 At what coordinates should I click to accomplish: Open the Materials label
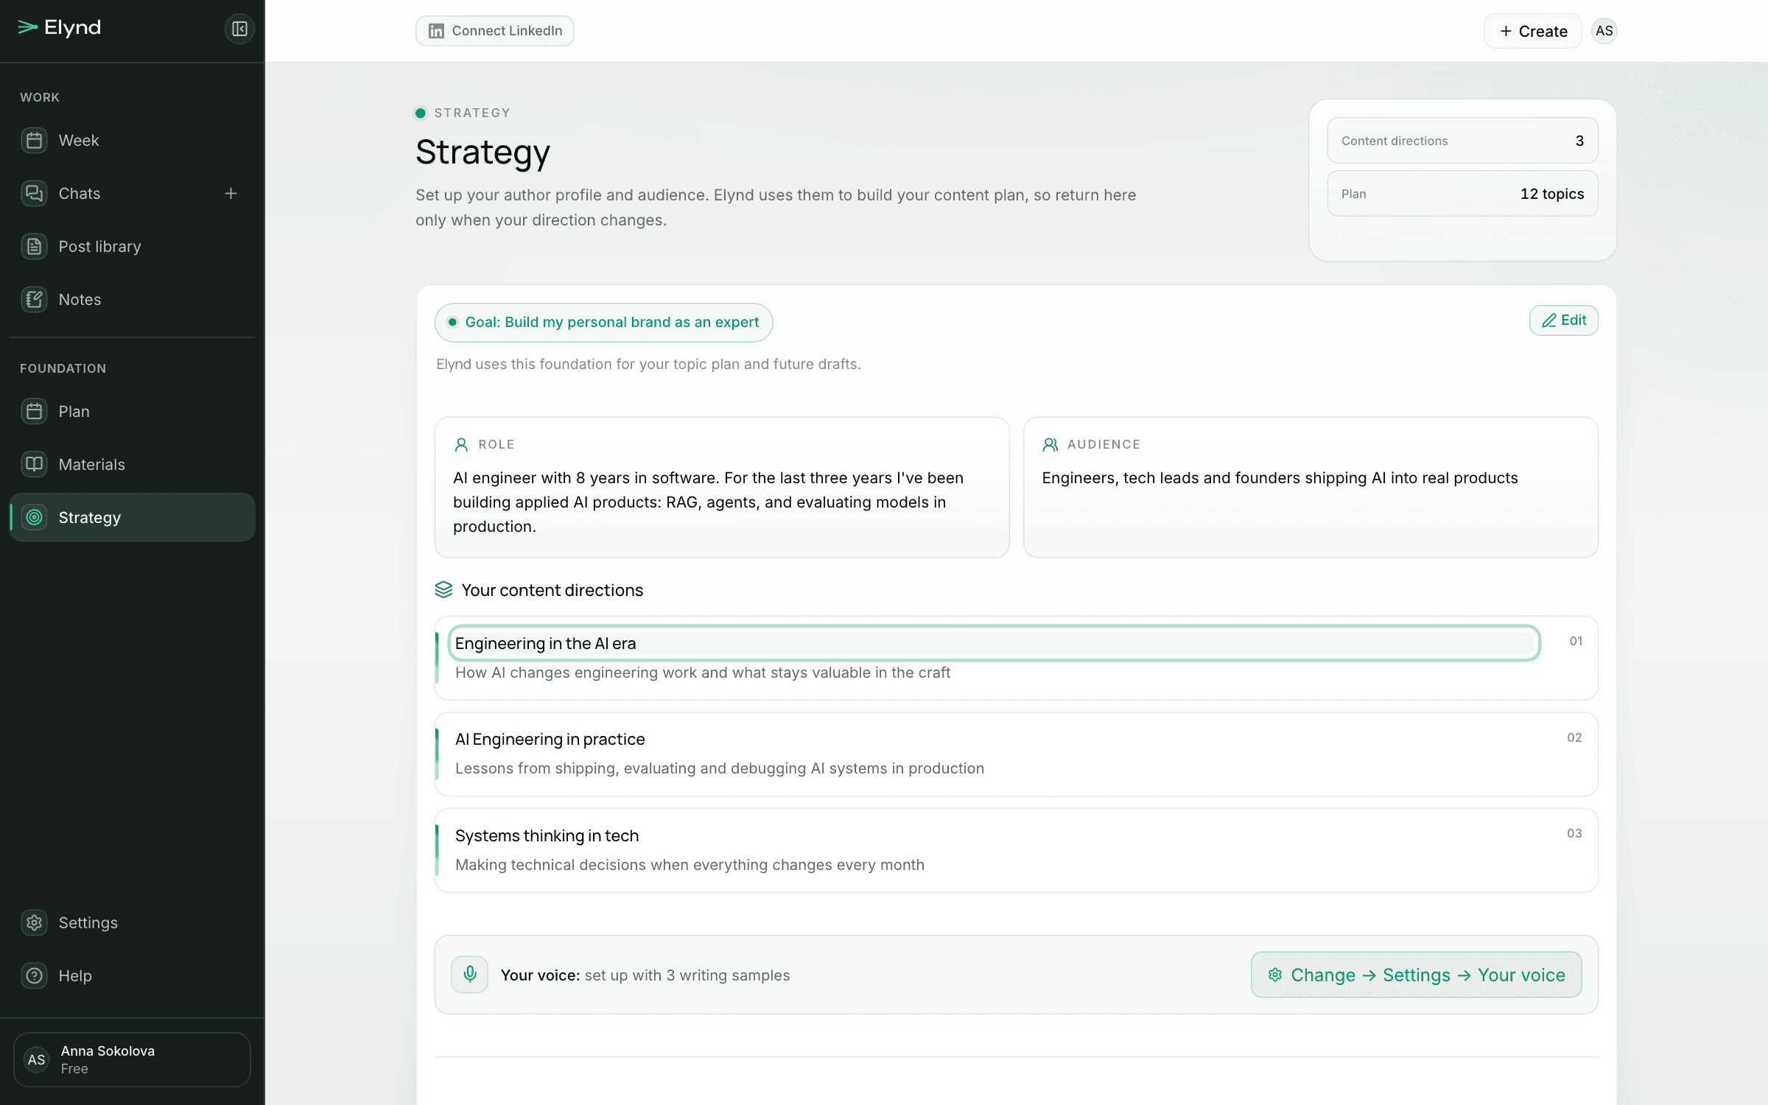coord(92,465)
